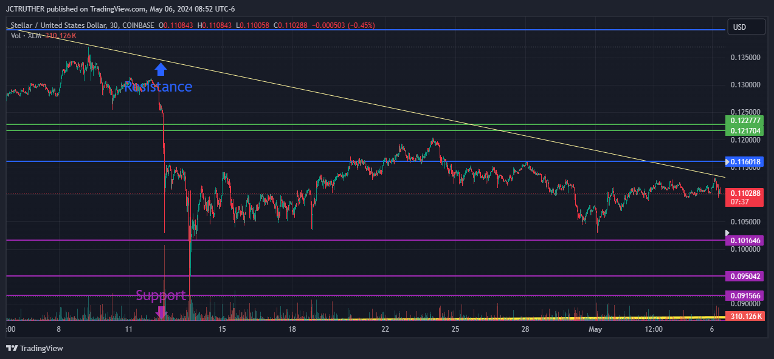Click date 25 on the time axis
Image resolution: width=774 pixels, height=359 pixels.
455,329
